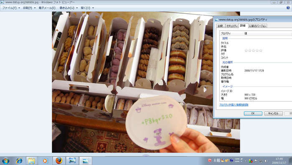Collapse the 元の場所 group header
This screenshot has height=165, width=292.
227,62
